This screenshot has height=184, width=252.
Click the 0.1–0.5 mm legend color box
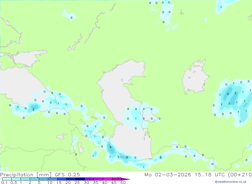click(x=7, y=179)
